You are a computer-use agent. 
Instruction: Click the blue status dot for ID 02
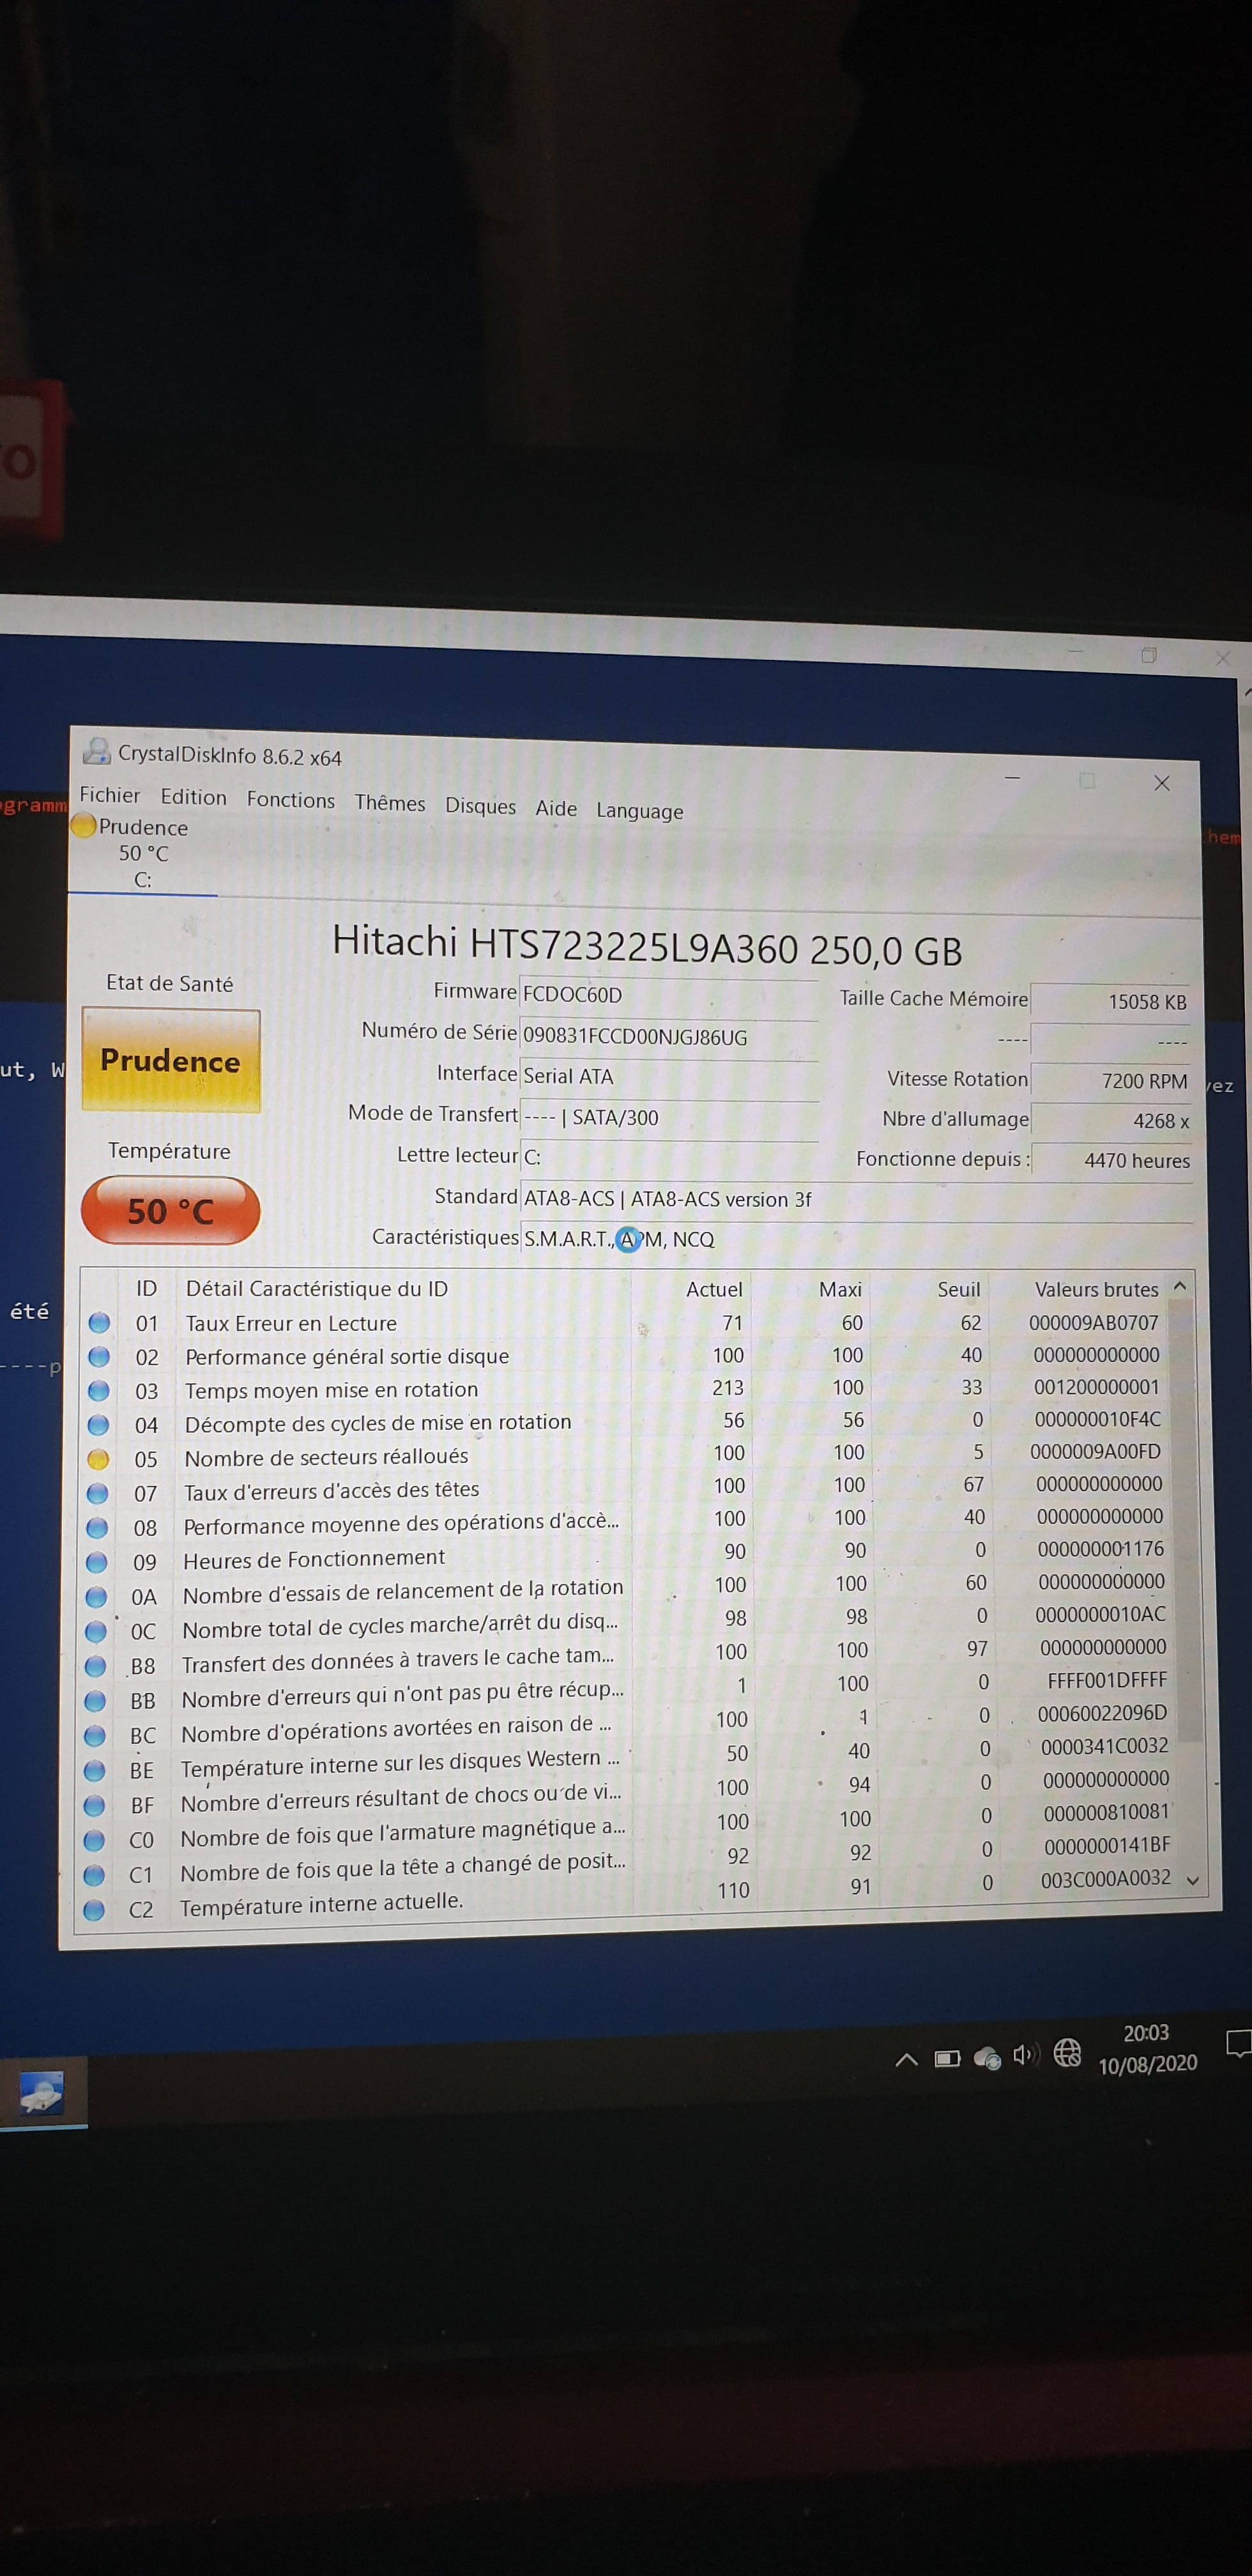(99, 1357)
